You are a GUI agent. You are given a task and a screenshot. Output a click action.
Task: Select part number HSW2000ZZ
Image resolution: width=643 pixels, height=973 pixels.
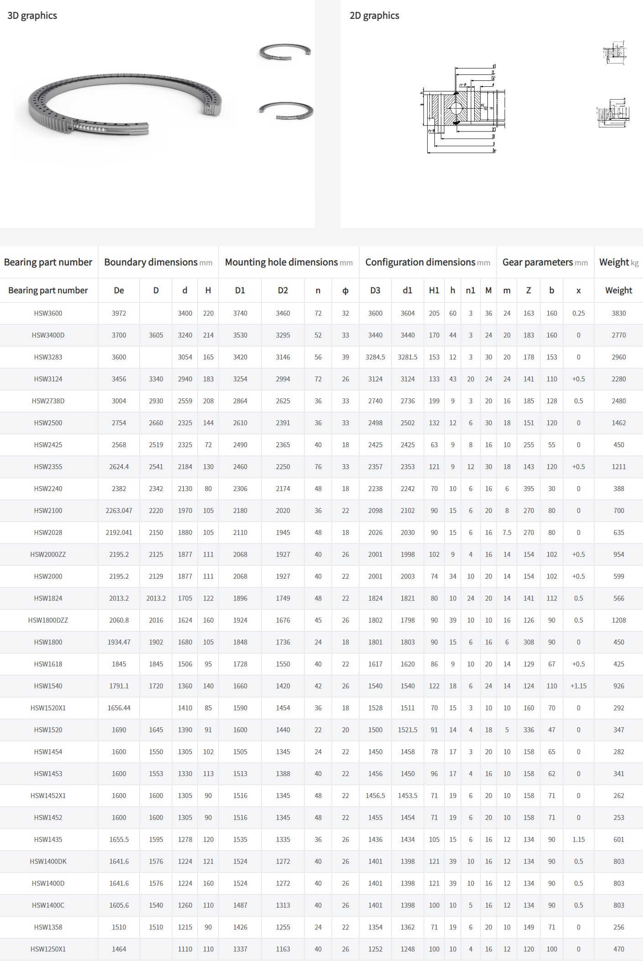point(48,555)
